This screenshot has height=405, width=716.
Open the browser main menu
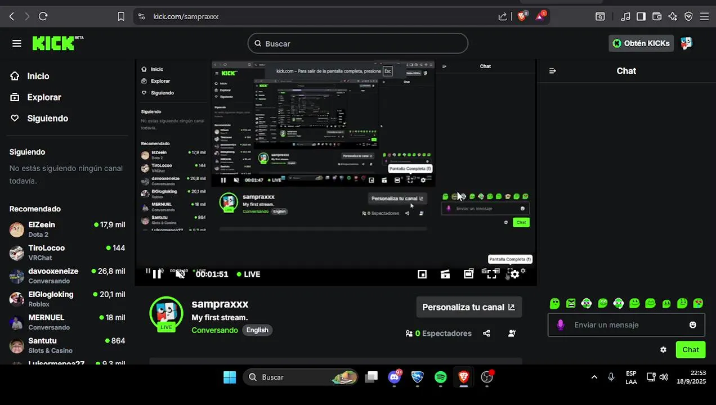[x=704, y=16]
